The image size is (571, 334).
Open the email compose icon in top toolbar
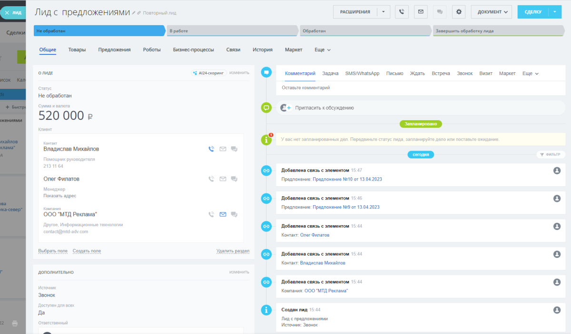[x=421, y=11]
